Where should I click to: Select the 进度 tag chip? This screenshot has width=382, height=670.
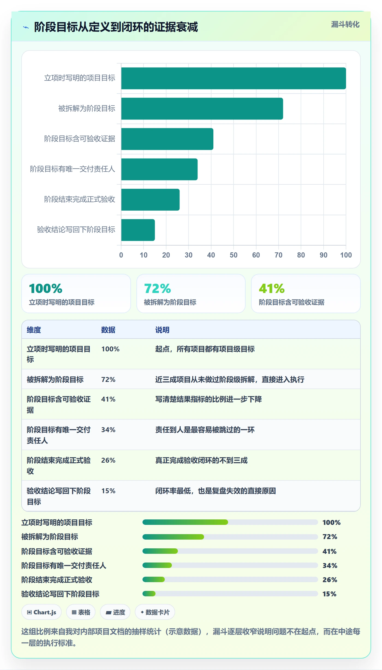coord(115,612)
